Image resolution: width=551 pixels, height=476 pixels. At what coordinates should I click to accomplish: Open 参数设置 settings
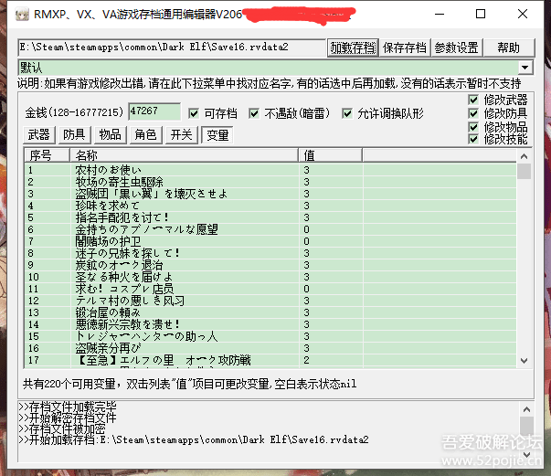(x=456, y=48)
